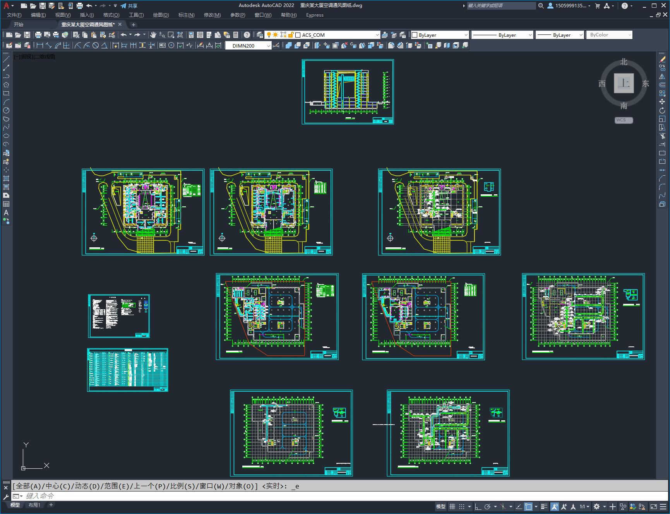Toggle lineweight display in status bar
Image resolution: width=670 pixels, height=514 pixels.
pos(544,506)
